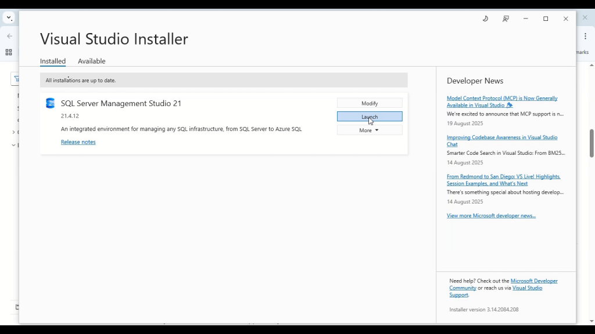Click the browser page vertical scrollbar thumb
The height and width of the screenshot is (334, 595).
591,143
